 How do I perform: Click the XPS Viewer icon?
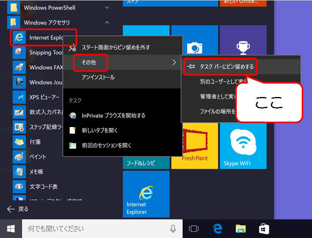[19, 97]
